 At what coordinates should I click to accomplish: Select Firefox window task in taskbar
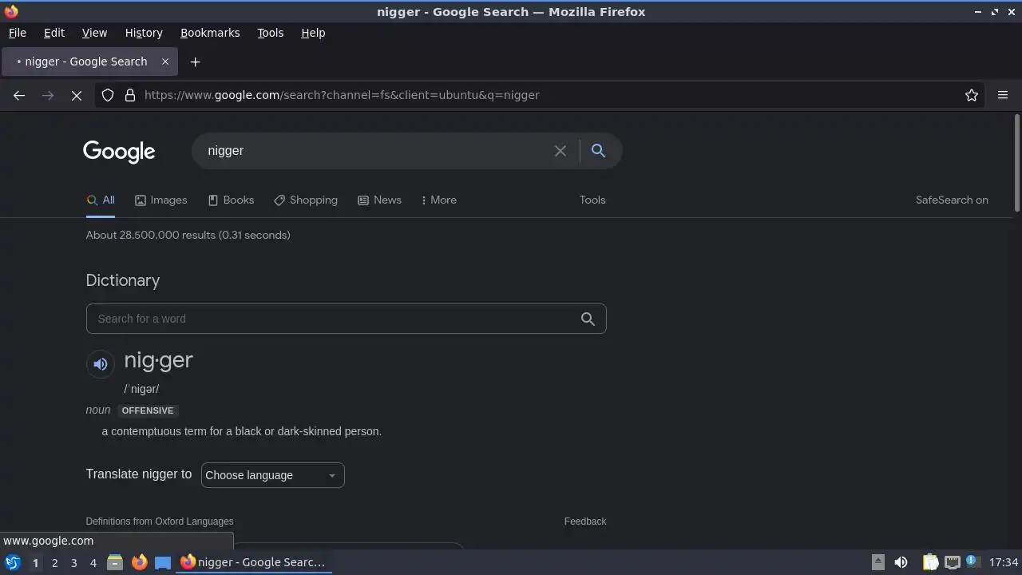point(253,562)
